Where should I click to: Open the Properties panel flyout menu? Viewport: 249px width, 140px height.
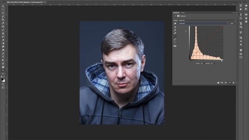pos(237,13)
